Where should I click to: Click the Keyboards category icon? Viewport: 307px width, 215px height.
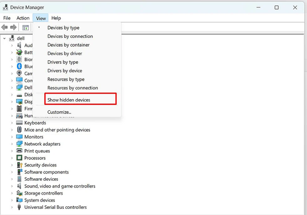click(x=19, y=123)
